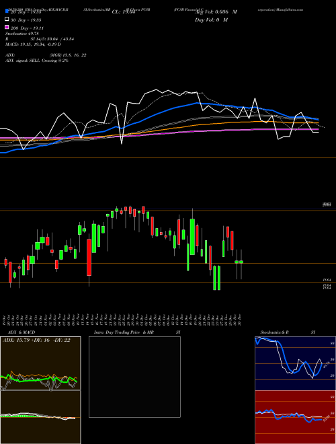Click the blue stochastics chart panel
Image resolution: width=336 pixels, height=444 pixels.
[295, 363]
